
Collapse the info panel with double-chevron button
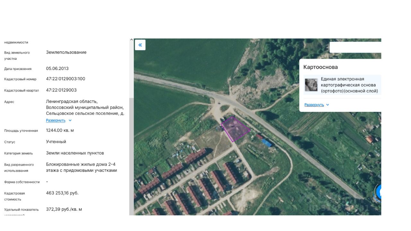[140, 45]
